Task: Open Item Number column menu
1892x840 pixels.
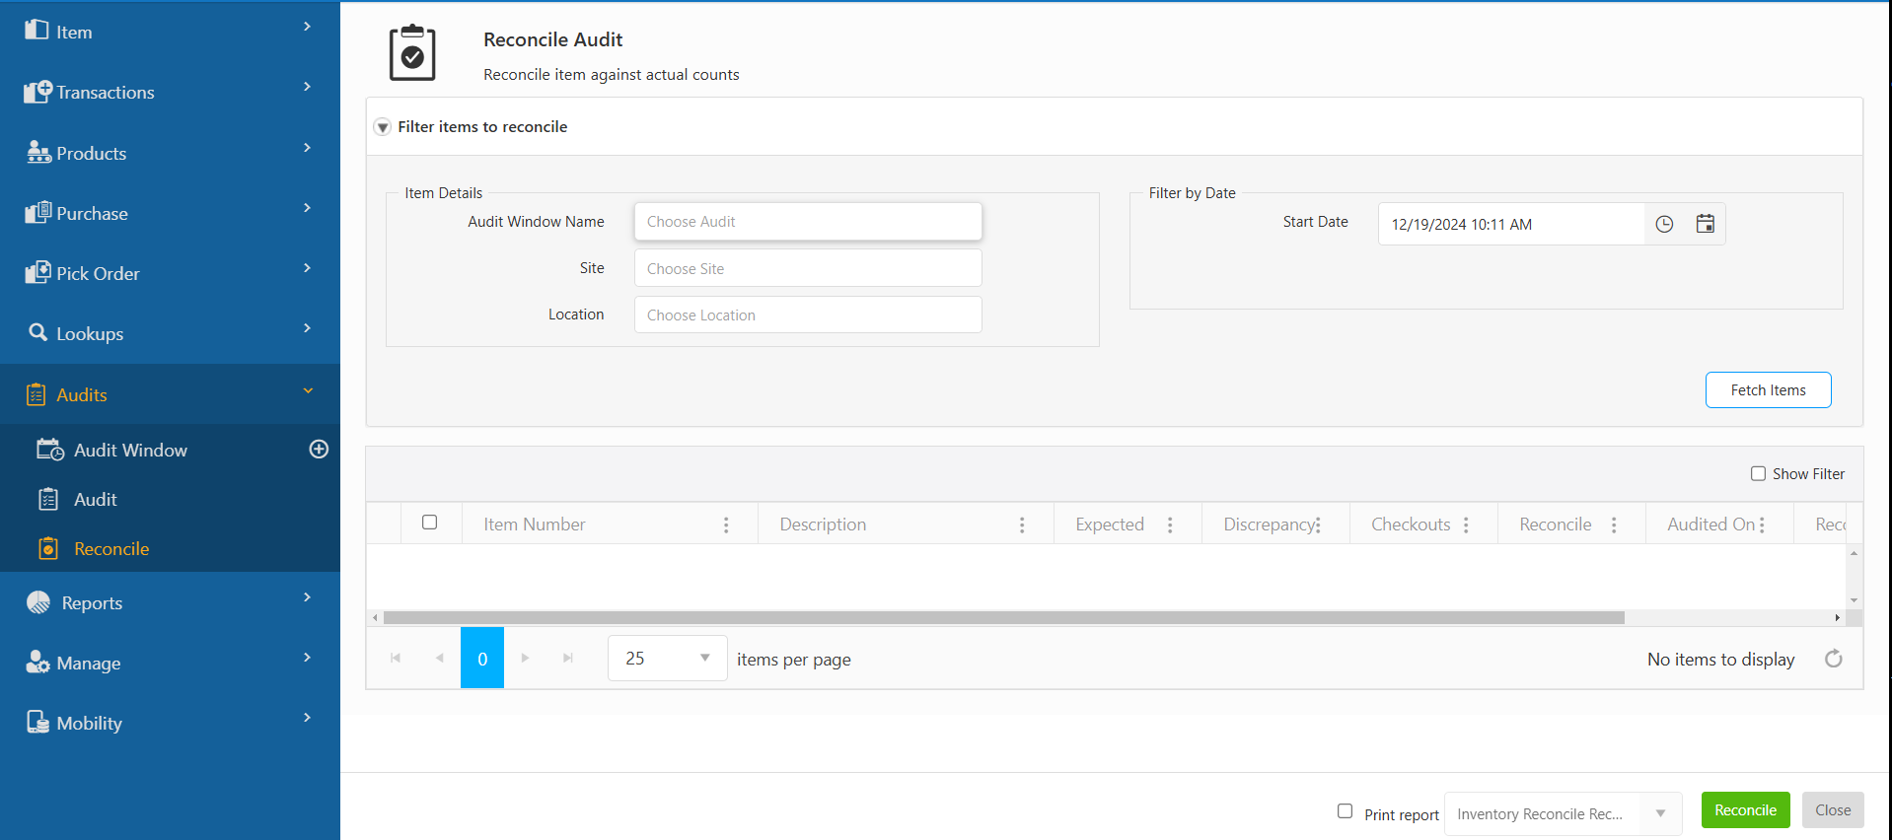Action: point(726,525)
